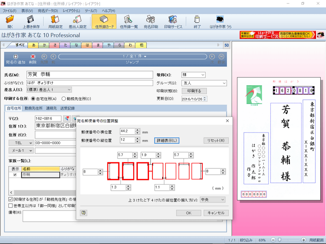Screen dimensions: 326x244
Task: Open 用紙設定 paper settings
Action: (x=55, y=22)
